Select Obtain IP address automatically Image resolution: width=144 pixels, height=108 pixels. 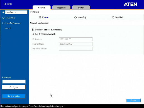click(x=33, y=30)
